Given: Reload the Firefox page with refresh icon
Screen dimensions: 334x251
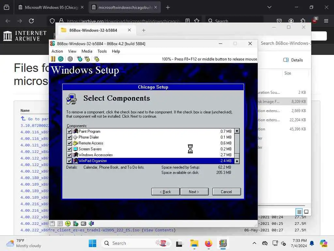Looking at the screenshot, I should click(x=31, y=21).
